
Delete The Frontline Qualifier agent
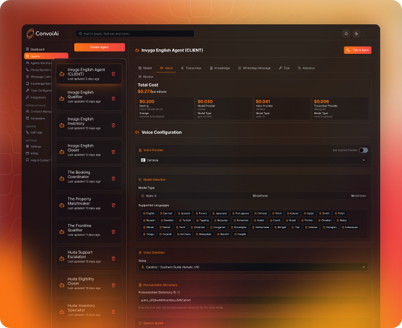pyautogui.click(x=113, y=232)
